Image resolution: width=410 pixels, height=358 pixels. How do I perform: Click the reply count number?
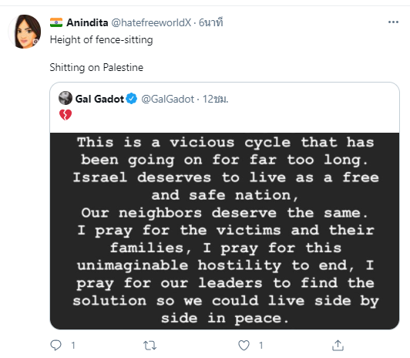point(73,346)
